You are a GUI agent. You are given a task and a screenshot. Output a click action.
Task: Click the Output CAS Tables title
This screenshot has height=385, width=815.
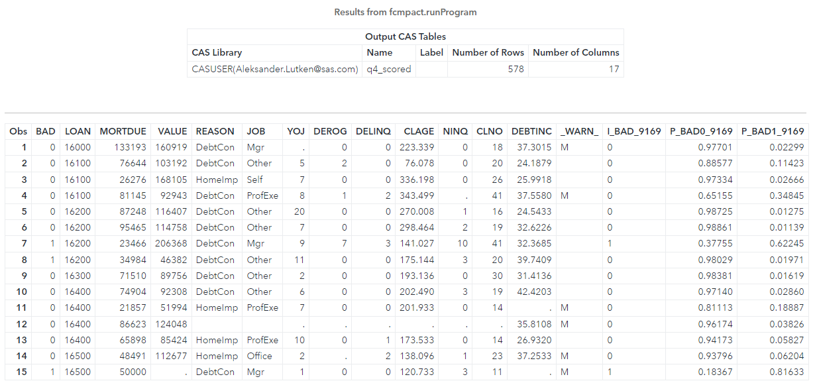(406, 36)
